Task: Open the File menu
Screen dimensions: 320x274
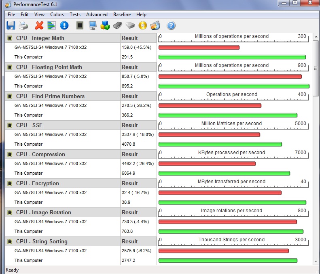Action: pos(11,15)
